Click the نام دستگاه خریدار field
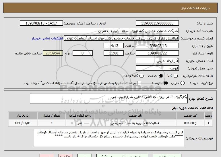 (x=114, y=31)
